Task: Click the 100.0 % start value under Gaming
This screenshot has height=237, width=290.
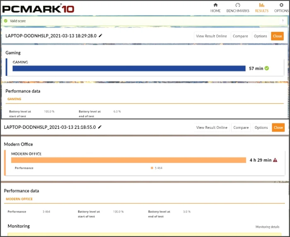Action: [49, 111]
